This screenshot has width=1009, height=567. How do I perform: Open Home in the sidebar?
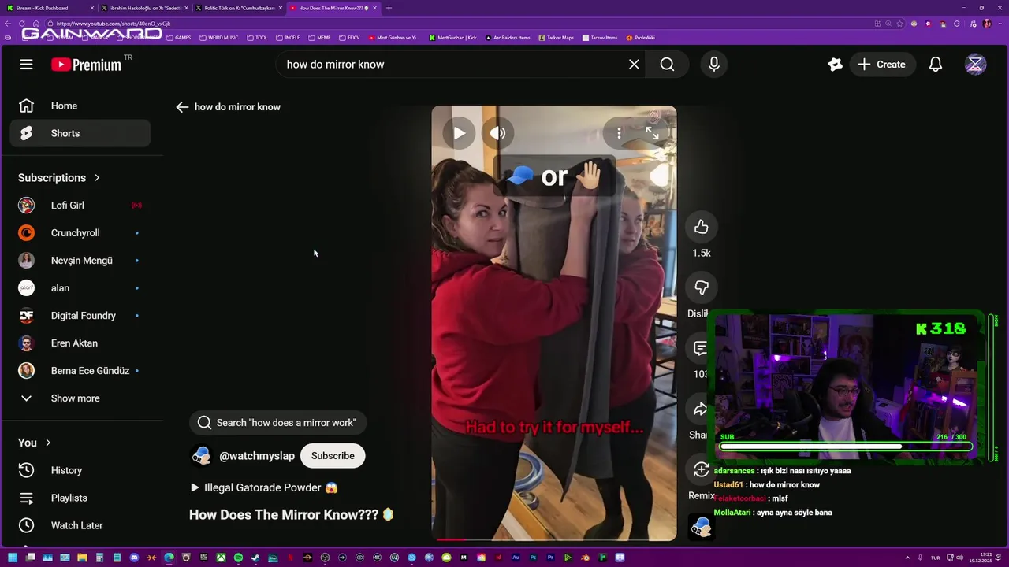(x=80, y=106)
